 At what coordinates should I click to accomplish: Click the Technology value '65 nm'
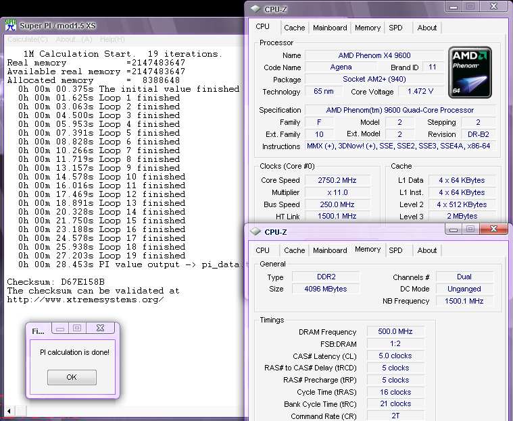(324, 91)
